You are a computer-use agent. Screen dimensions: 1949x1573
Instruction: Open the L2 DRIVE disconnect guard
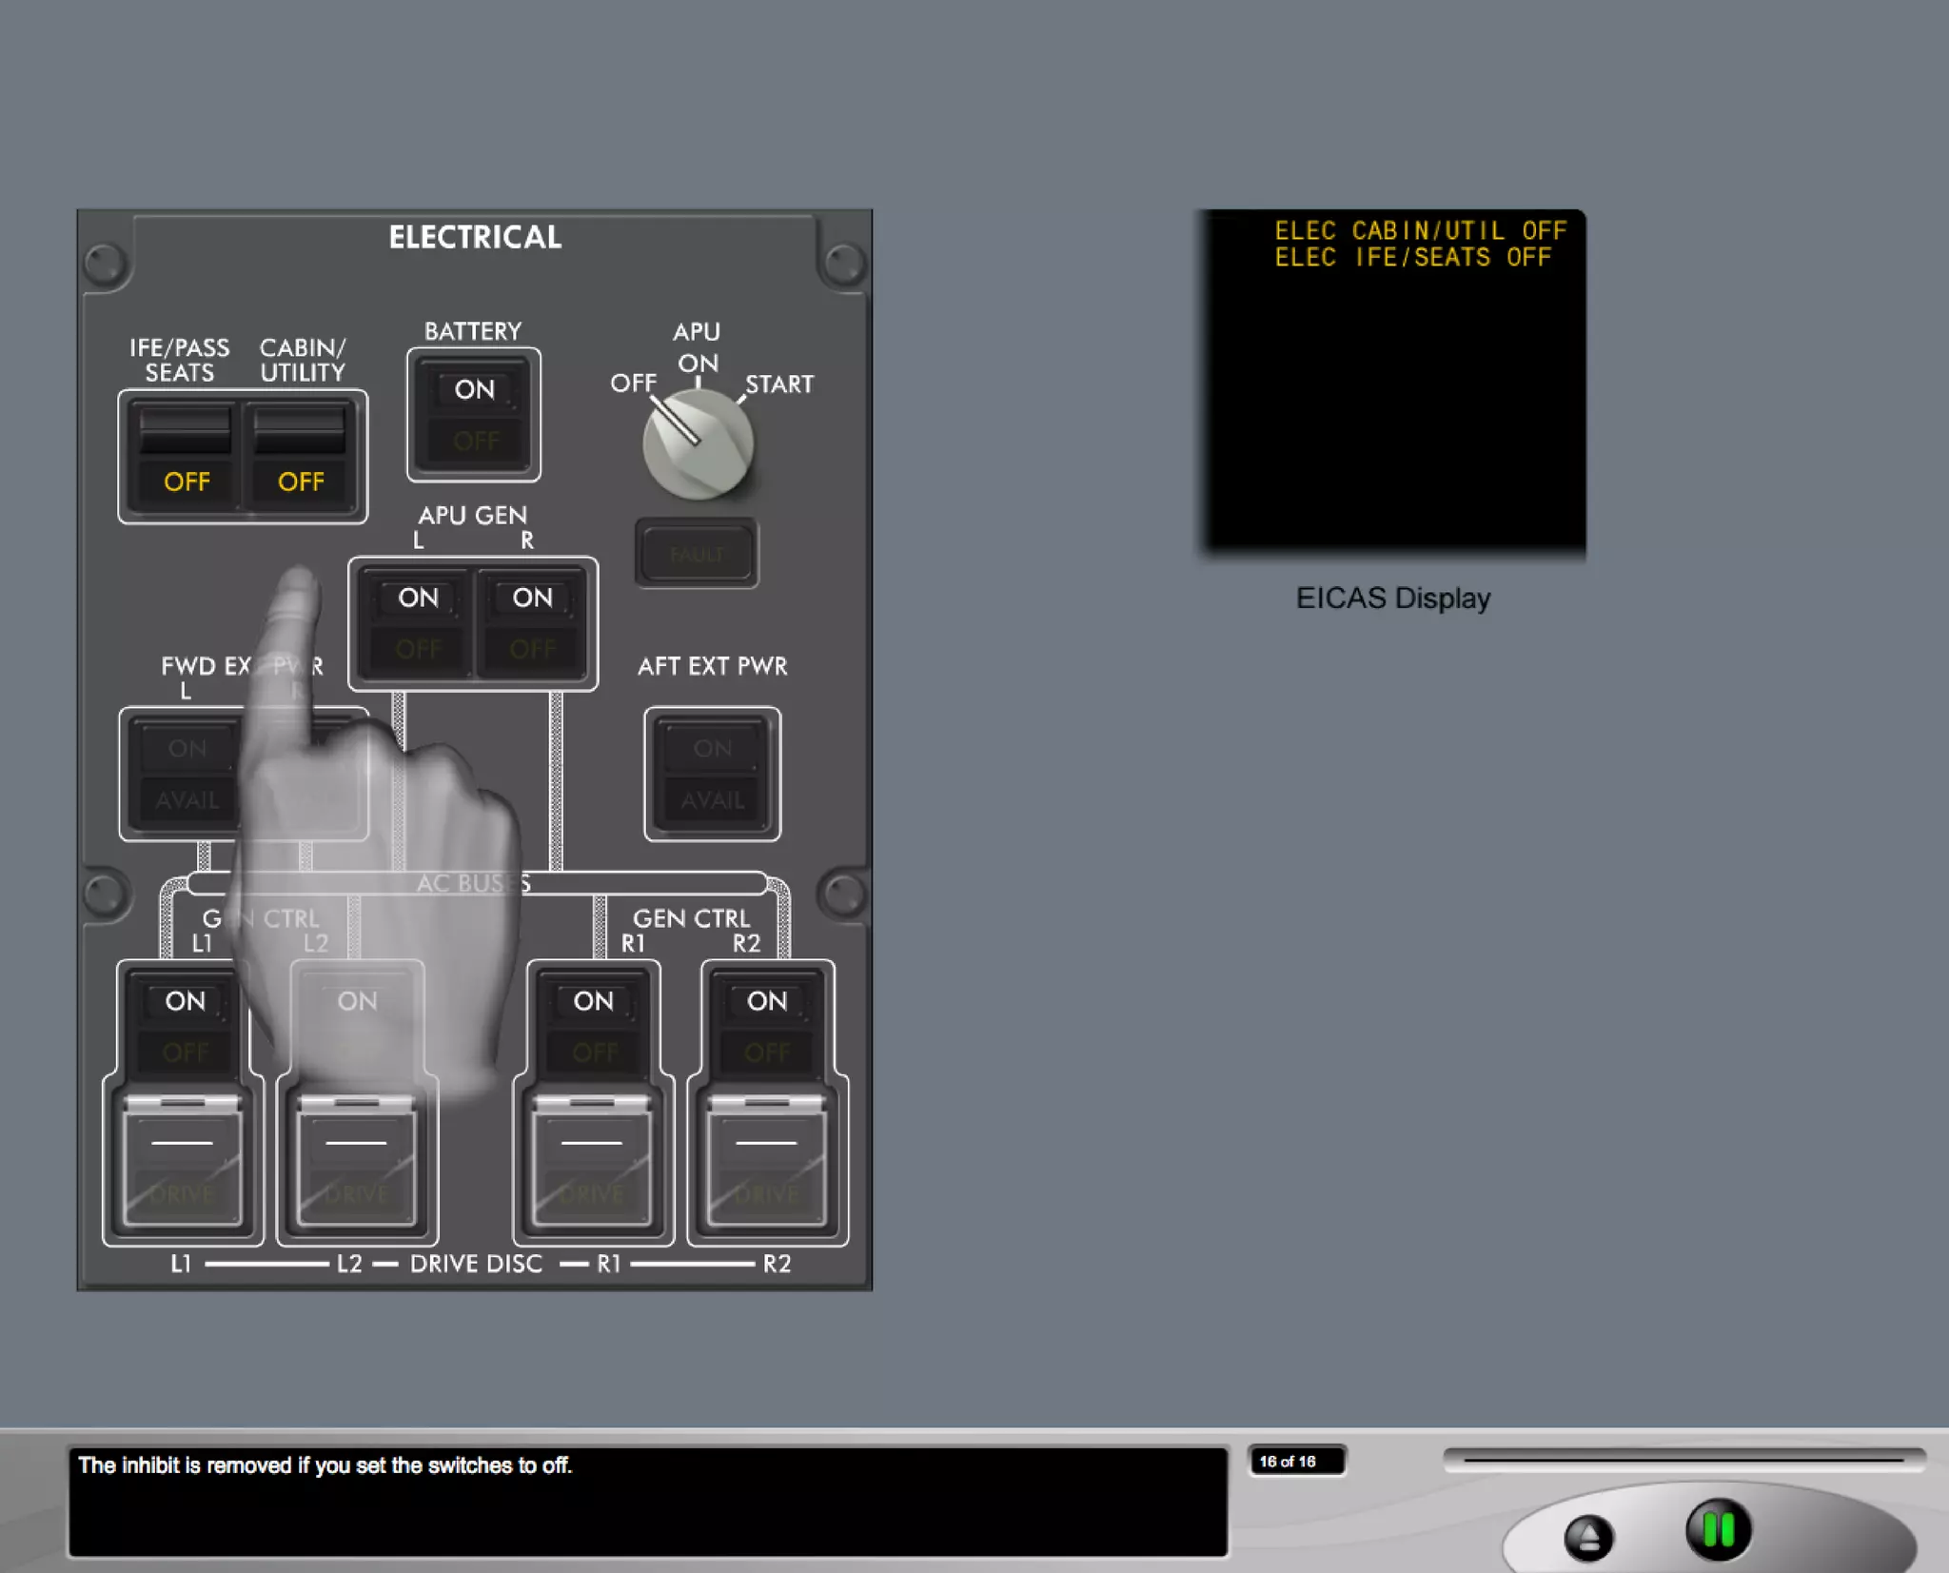click(357, 1162)
